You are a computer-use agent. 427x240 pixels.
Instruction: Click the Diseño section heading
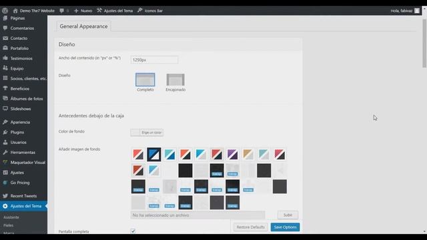(67, 45)
